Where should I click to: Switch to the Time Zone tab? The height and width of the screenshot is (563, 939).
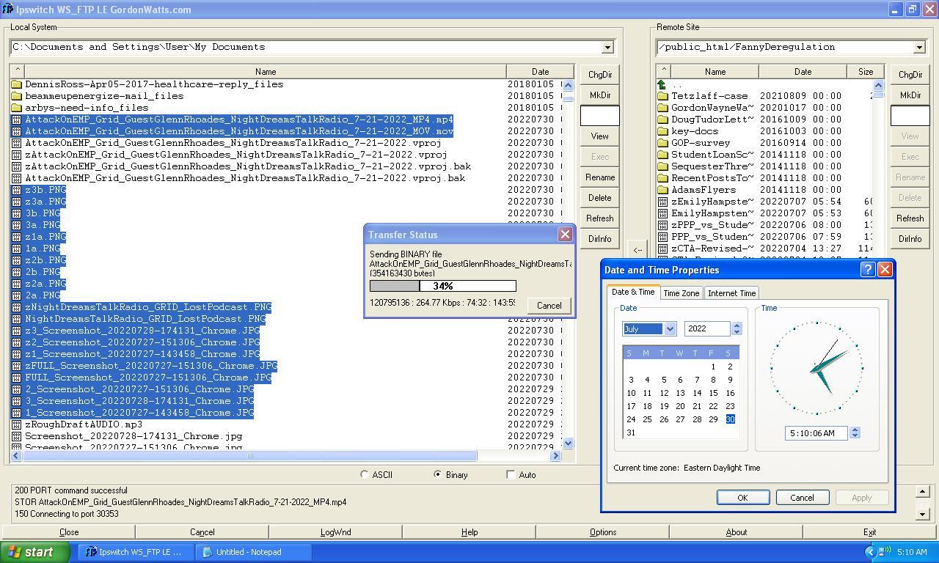[x=681, y=293]
